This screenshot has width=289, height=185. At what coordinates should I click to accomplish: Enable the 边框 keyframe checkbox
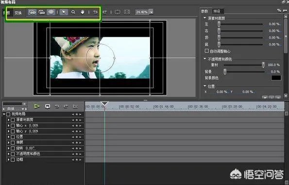point(13,160)
